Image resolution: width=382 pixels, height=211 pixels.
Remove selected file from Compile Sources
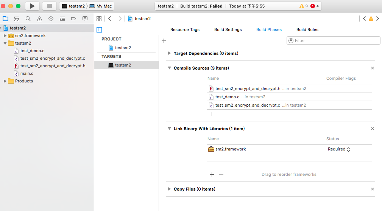click(x=221, y=114)
